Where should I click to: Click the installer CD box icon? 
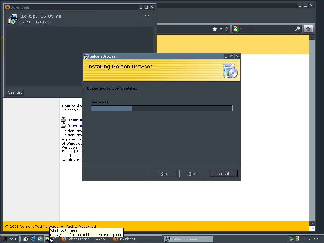coord(230,71)
